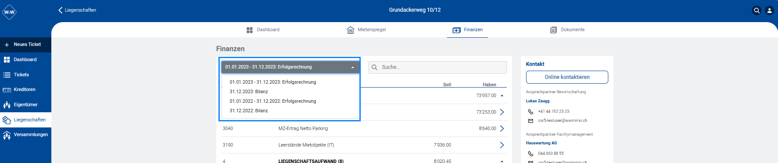Click the Online kontaktieren button
This screenshot has height=163, width=778.
567,77
